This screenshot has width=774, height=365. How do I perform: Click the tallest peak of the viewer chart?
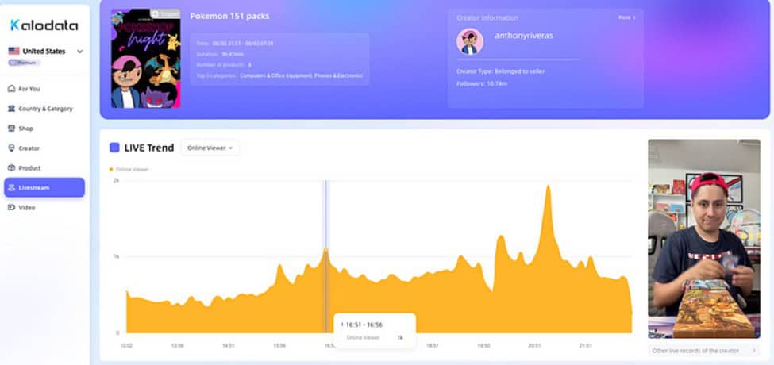click(548, 186)
